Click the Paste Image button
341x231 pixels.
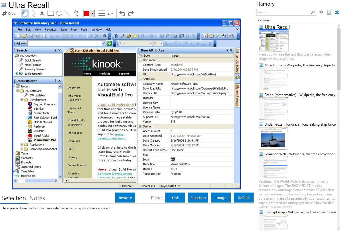[x=221, y=198]
